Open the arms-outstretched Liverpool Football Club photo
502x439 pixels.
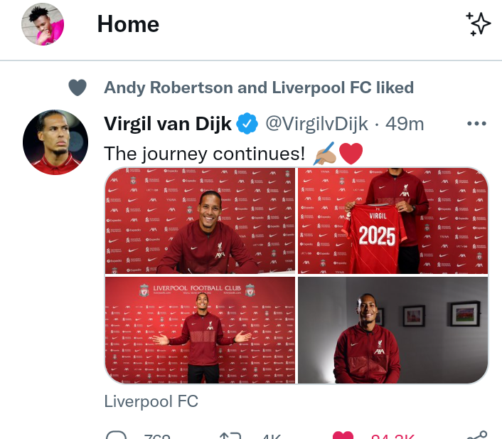(x=200, y=330)
